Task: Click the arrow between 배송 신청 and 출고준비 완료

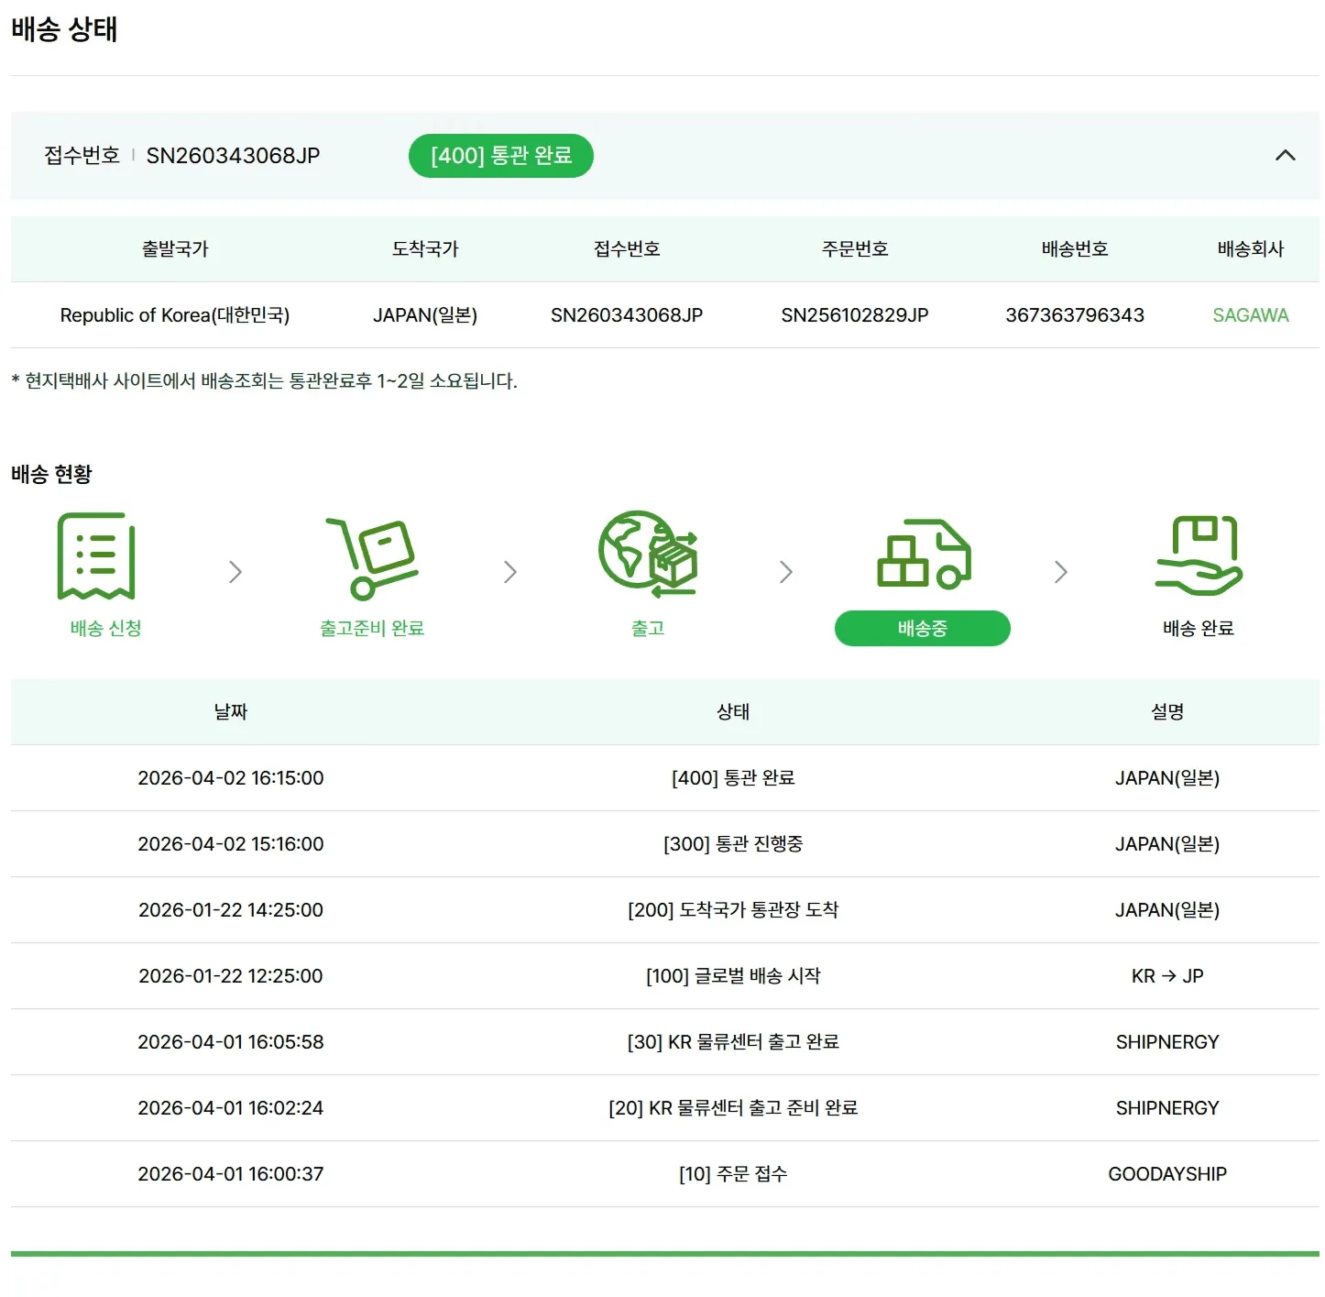Action: (235, 572)
